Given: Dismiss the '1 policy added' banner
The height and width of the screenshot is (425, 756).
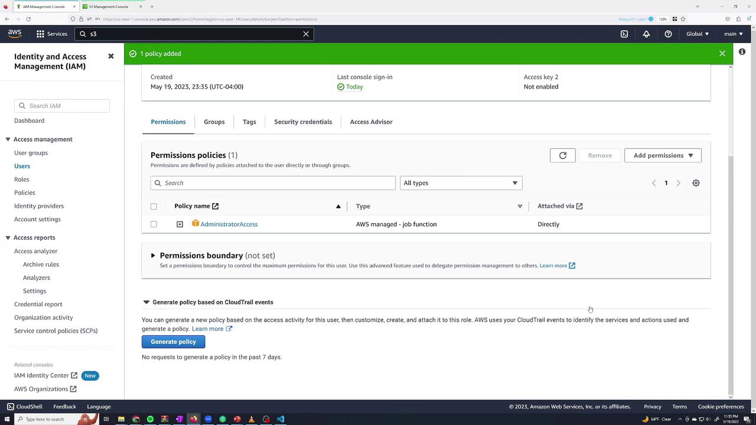Looking at the screenshot, I should (722, 54).
